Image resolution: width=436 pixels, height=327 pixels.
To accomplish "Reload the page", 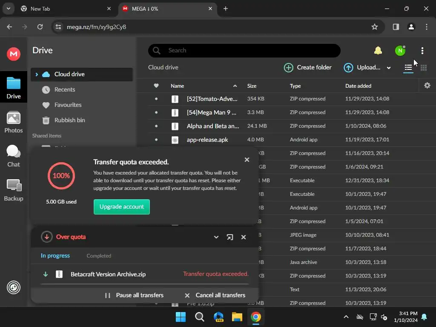I will (x=40, y=27).
